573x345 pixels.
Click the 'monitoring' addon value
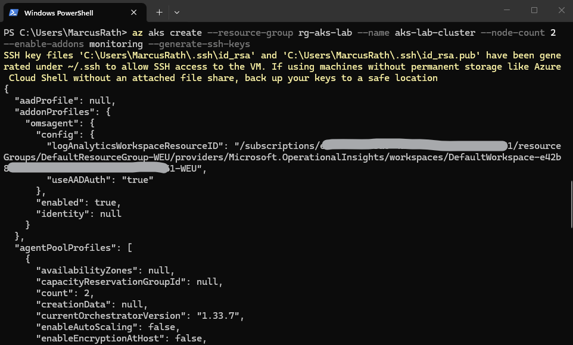click(116, 44)
